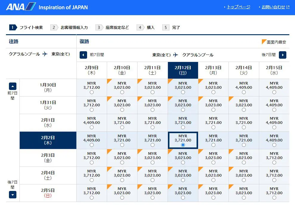Viewport: 295px width, 210px height.
Task: Select fare for 1月30日 outbound and 2月9日 return
Action: 92,92
